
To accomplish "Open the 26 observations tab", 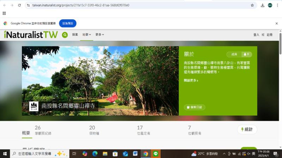I will [x=43, y=130].
